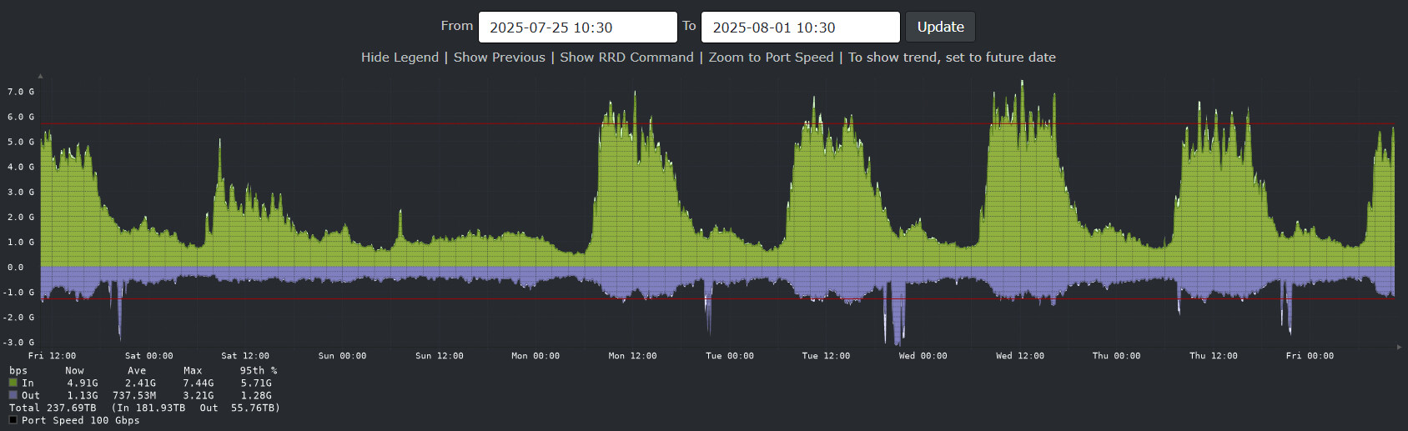Open the Show Previous link
This screenshot has height=431, width=1408.
click(499, 58)
